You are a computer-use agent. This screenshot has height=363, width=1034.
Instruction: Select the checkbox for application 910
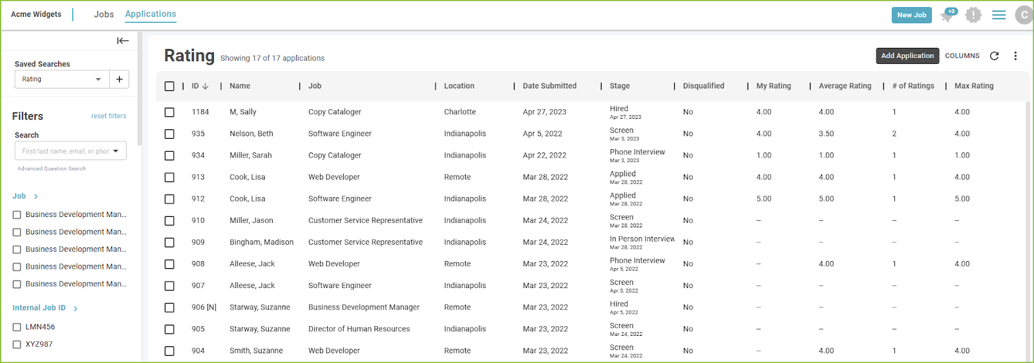pyautogui.click(x=169, y=221)
